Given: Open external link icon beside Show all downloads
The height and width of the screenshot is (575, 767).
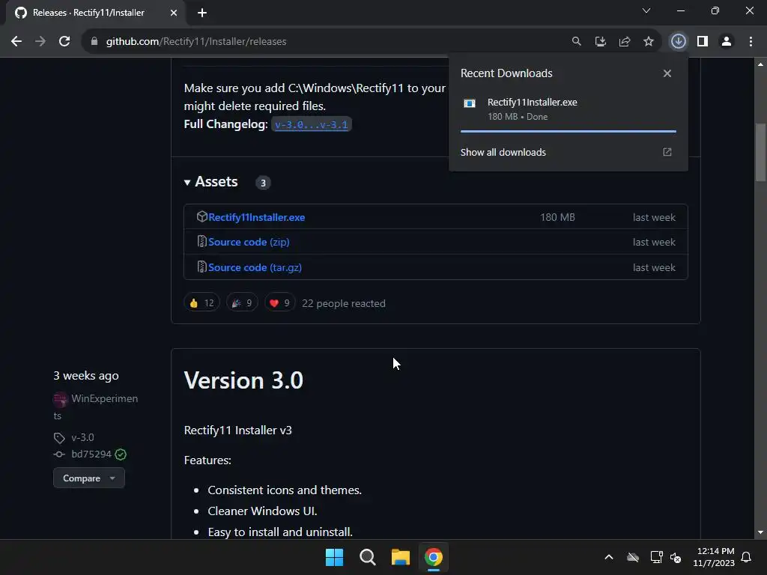Looking at the screenshot, I should (667, 152).
